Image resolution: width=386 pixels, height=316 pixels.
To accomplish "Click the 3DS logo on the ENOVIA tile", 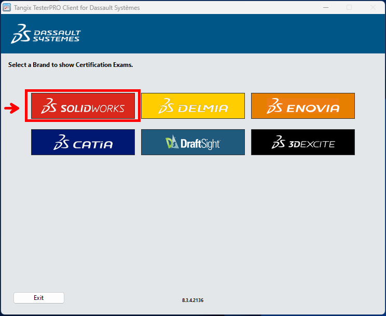I will [x=275, y=106].
